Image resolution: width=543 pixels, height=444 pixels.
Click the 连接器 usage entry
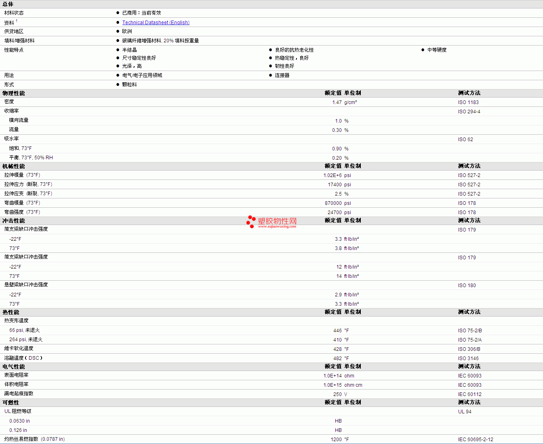282,75
